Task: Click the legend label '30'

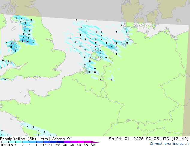Action: point(65,145)
